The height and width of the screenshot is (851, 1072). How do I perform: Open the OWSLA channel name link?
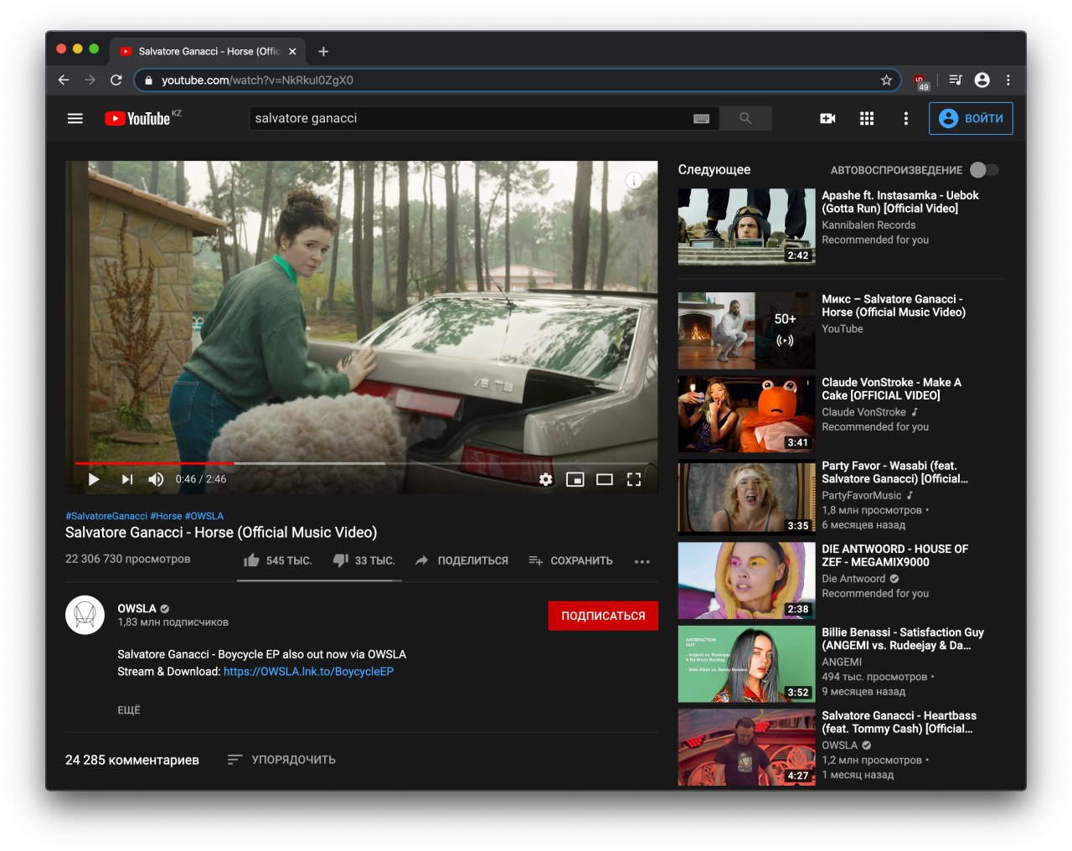[x=137, y=608]
